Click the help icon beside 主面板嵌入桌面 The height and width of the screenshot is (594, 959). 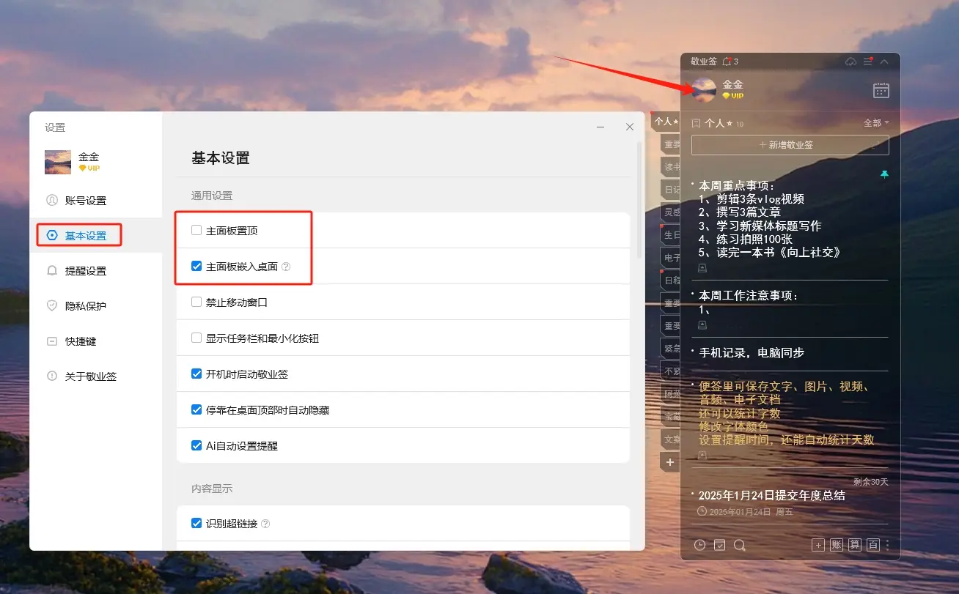coord(286,267)
